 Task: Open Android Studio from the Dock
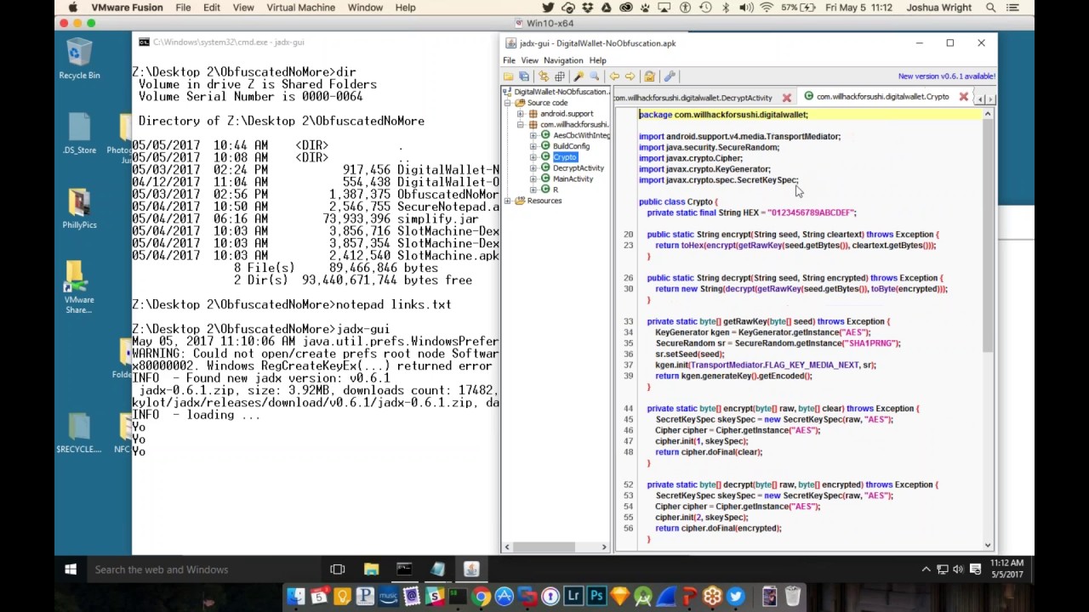tap(642, 597)
